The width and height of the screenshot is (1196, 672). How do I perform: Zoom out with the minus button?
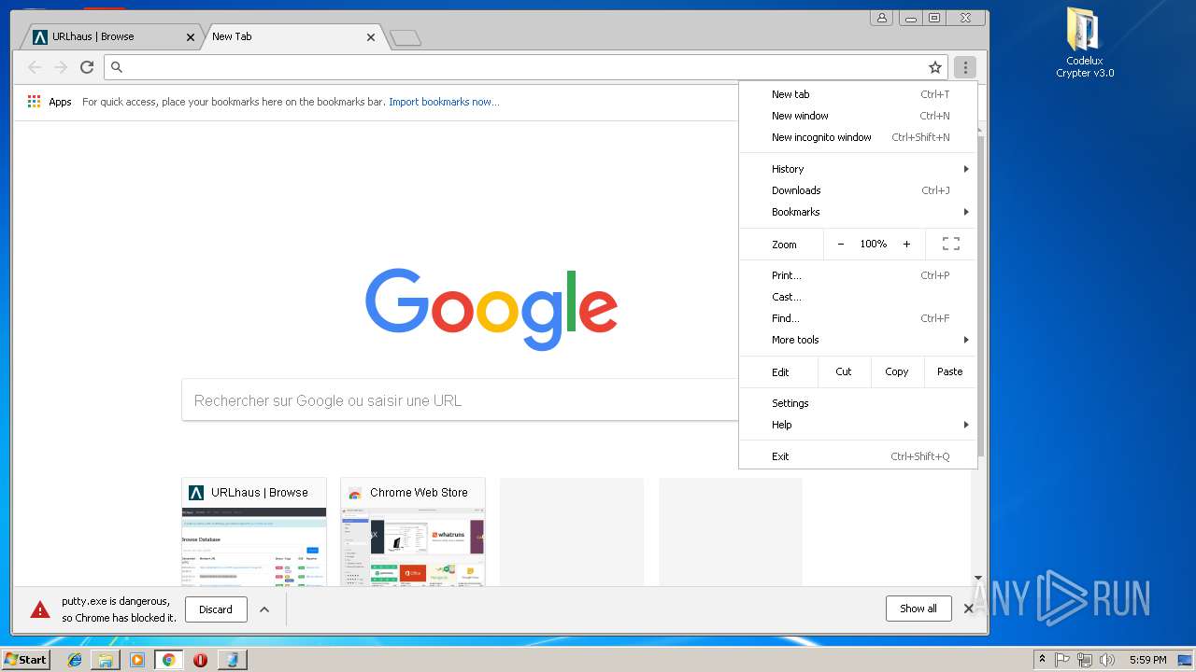click(841, 244)
